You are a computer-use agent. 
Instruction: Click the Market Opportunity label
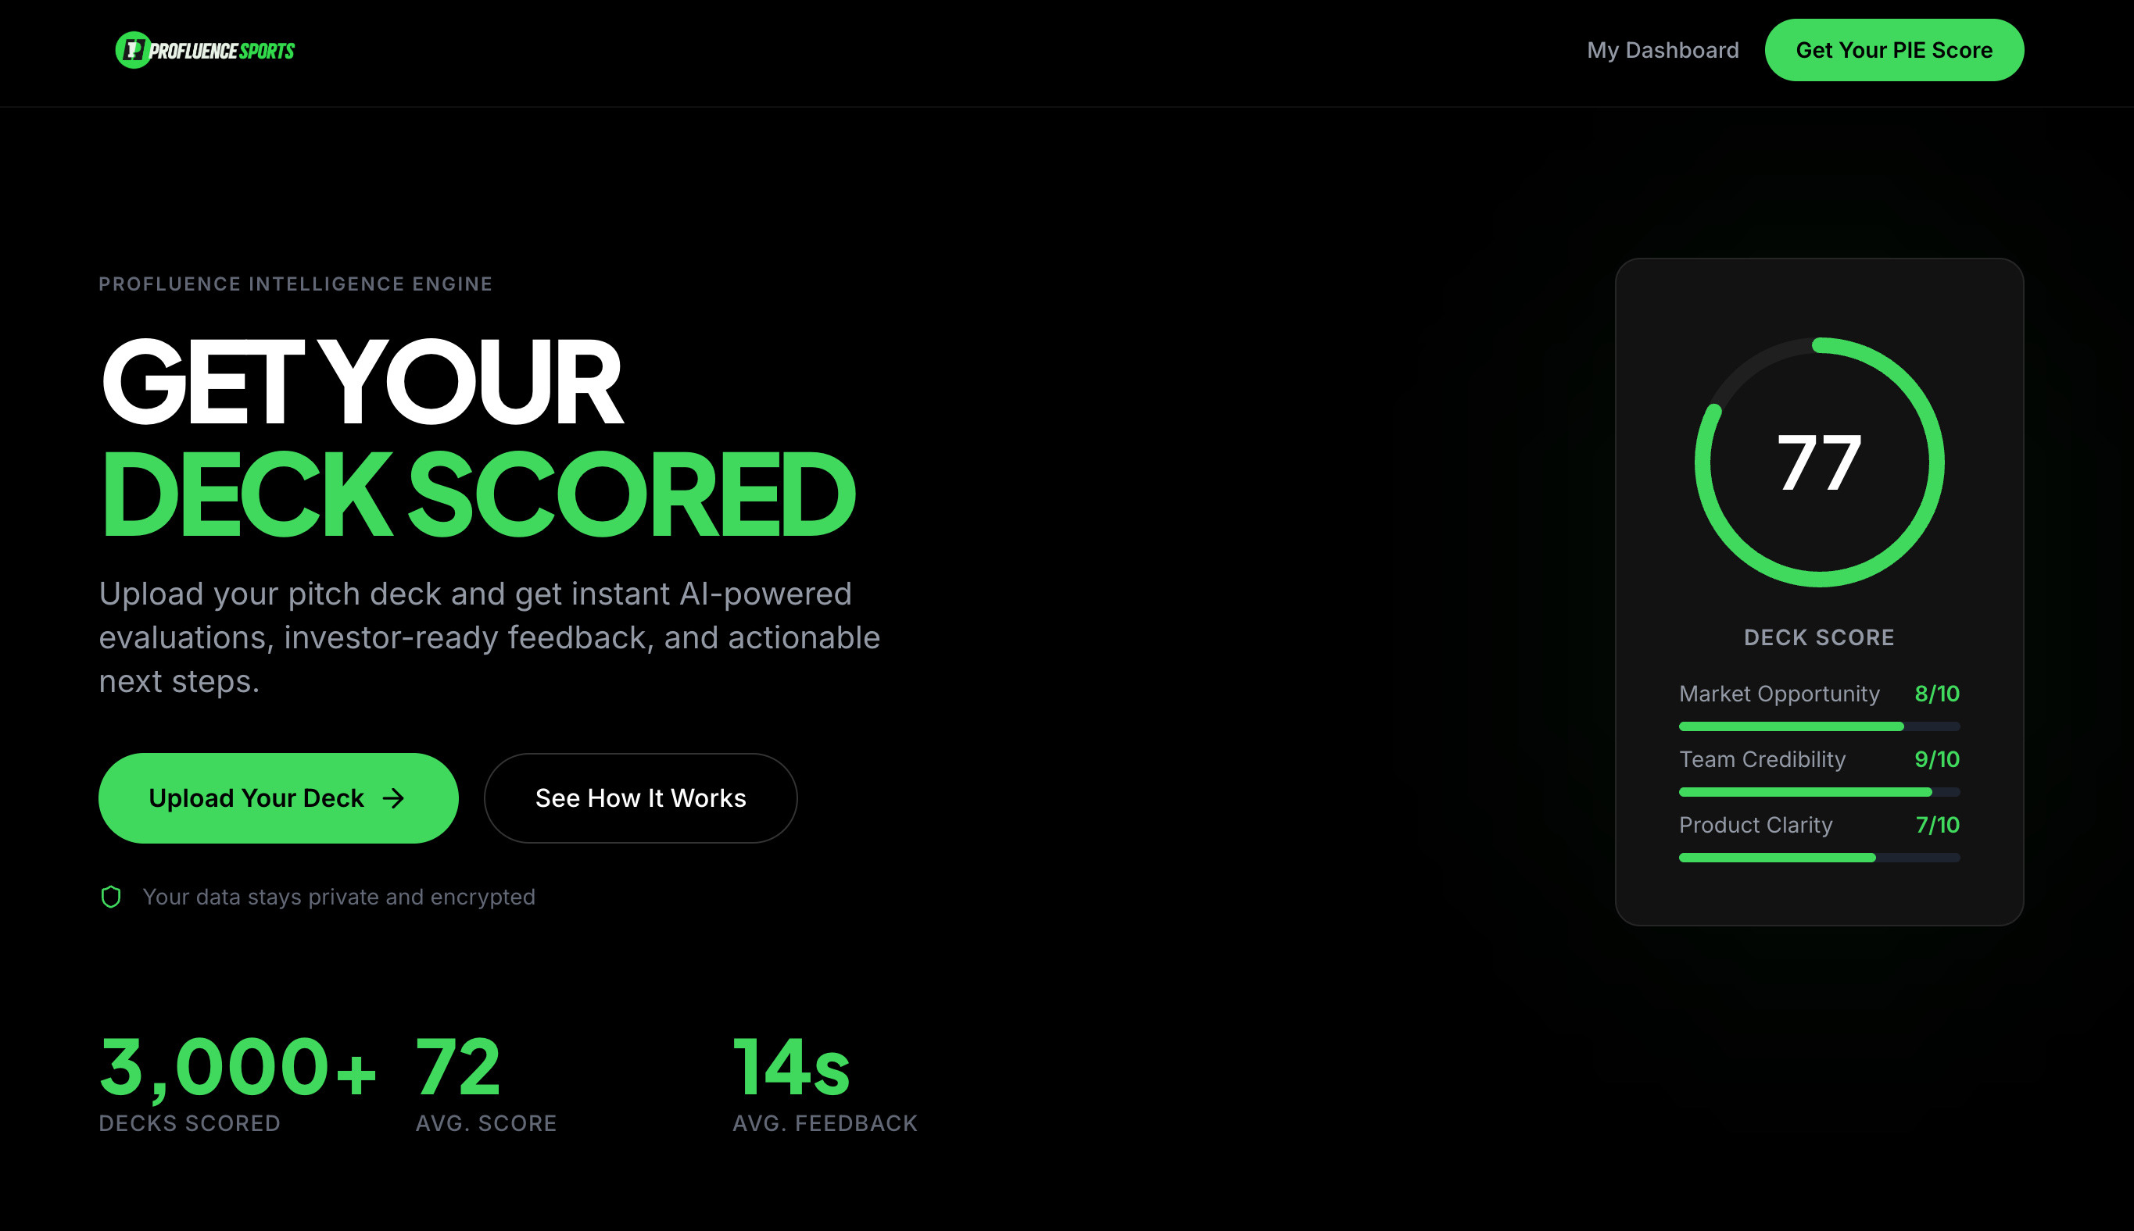1778,694
